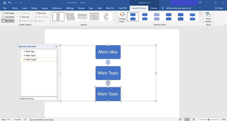227x121 pixels.
Task: Expand the Add Shape dropdown arrow
Action: click(x=17, y=13)
